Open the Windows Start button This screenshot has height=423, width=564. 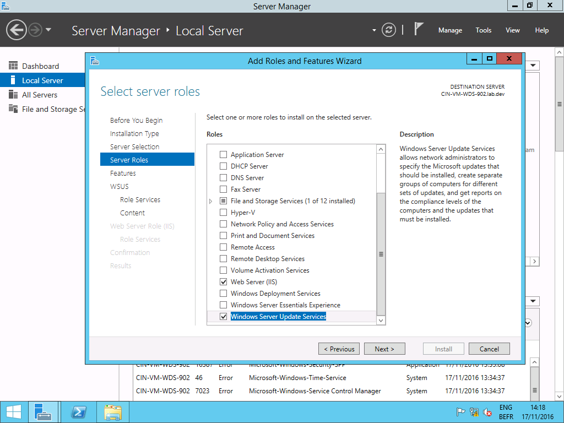(x=14, y=412)
